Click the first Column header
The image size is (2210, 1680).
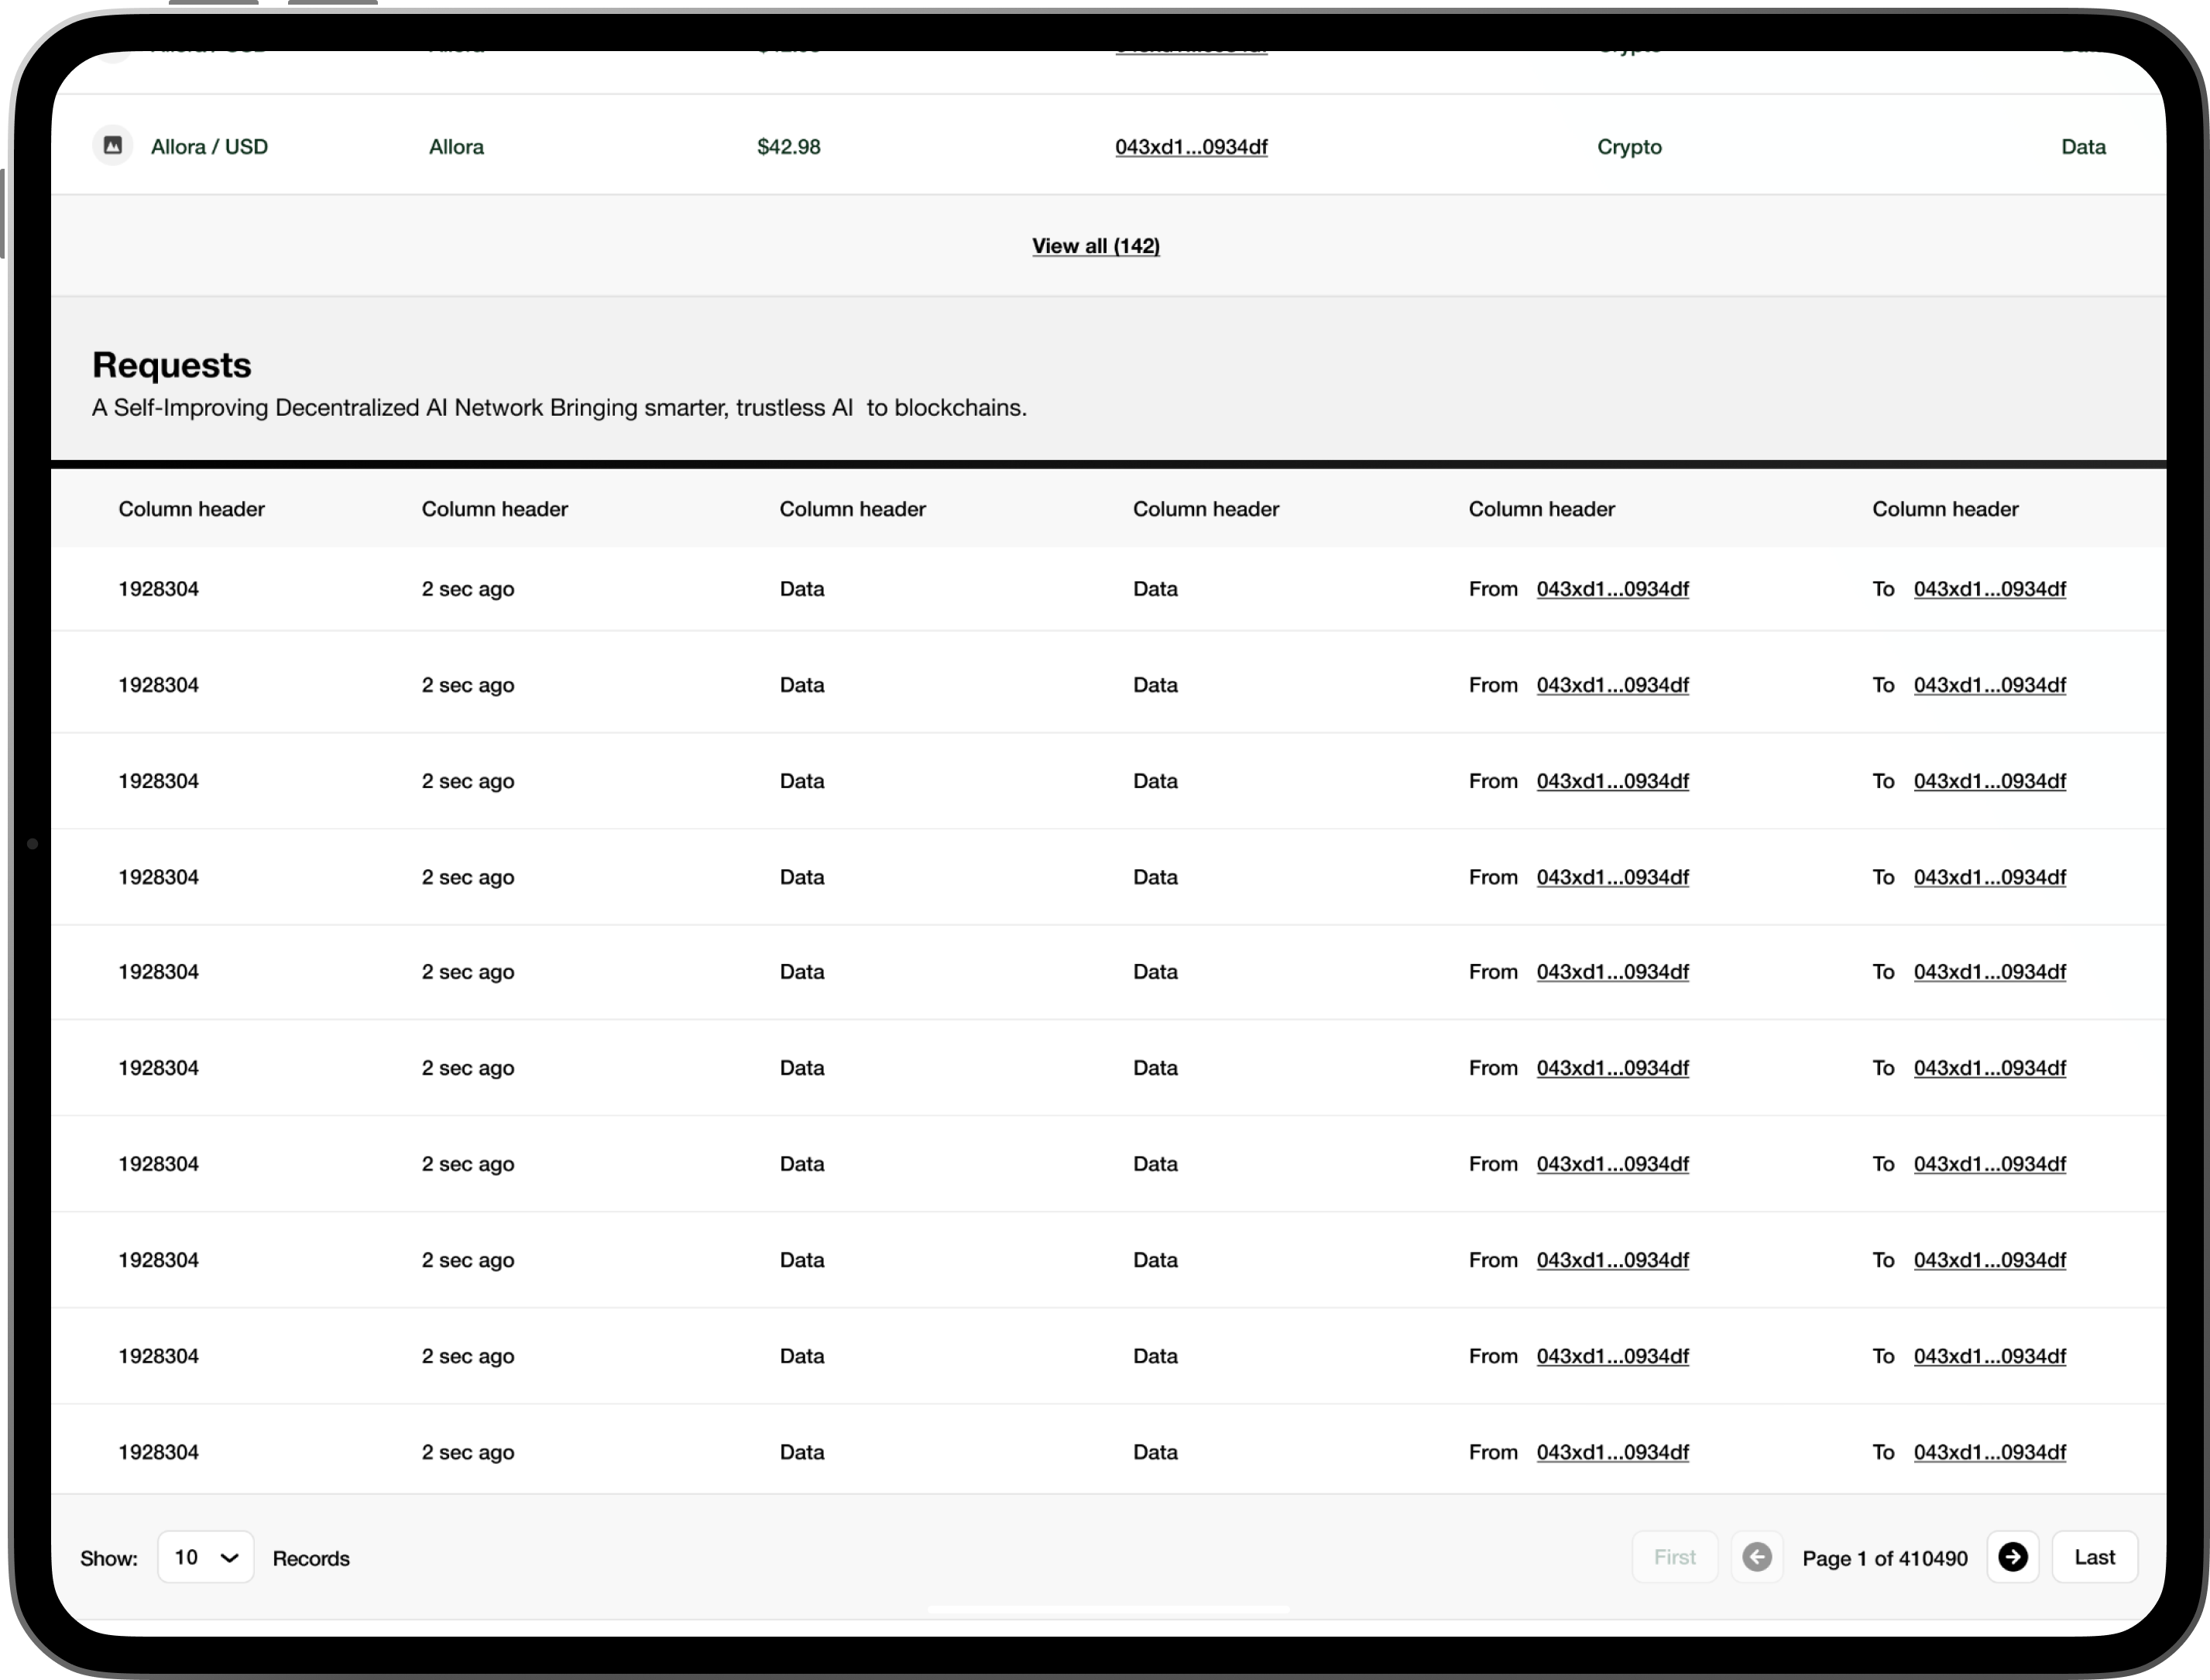tap(191, 509)
